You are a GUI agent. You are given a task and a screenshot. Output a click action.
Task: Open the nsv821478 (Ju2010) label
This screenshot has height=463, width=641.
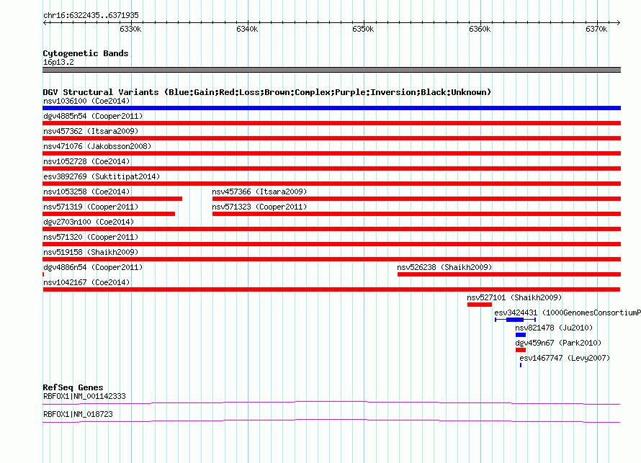click(554, 328)
